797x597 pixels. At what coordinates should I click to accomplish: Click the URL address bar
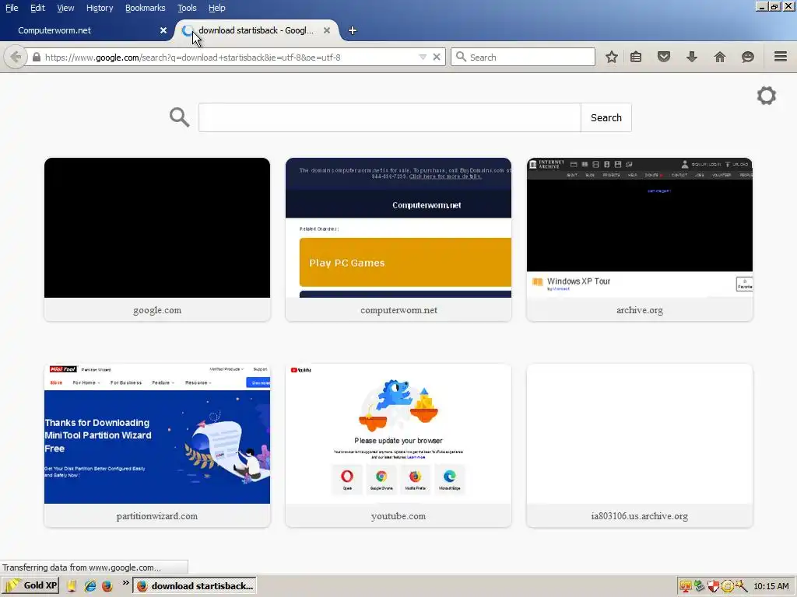pos(229,58)
